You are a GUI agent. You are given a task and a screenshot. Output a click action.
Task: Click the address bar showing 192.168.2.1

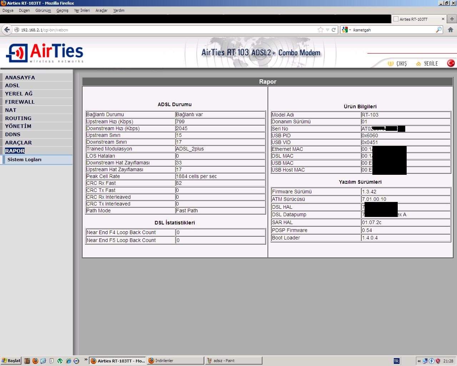(166, 30)
